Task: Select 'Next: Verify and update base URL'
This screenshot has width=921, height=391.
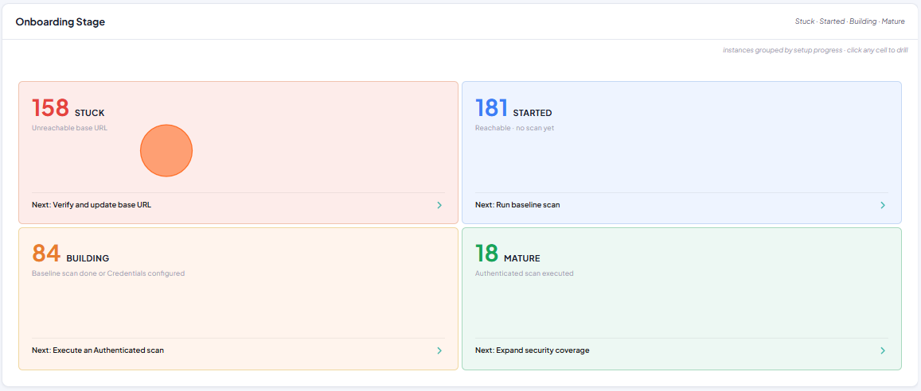Action: click(92, 205)
